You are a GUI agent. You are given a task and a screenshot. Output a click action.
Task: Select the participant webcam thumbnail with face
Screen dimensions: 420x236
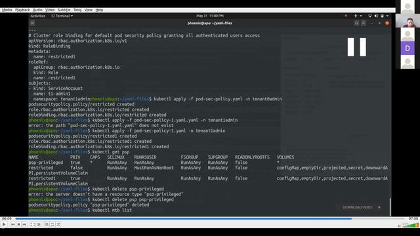[408, 20]
